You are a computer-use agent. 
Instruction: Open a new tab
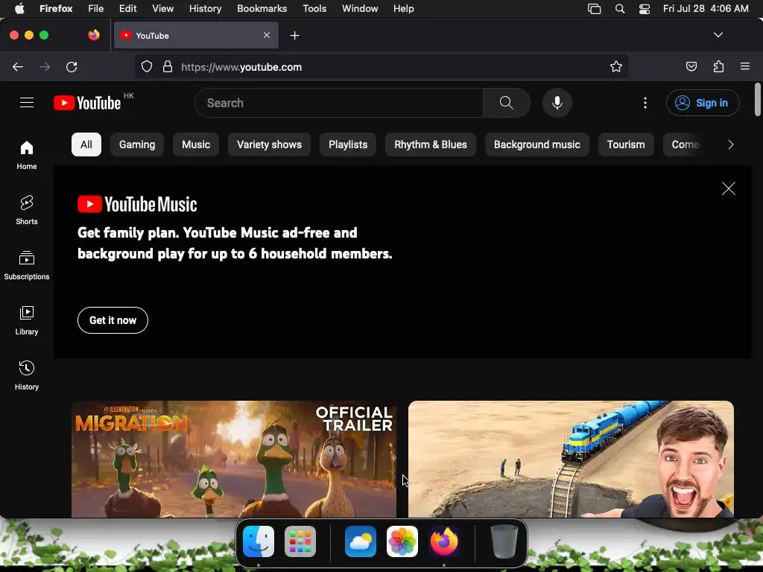(294, 36)
